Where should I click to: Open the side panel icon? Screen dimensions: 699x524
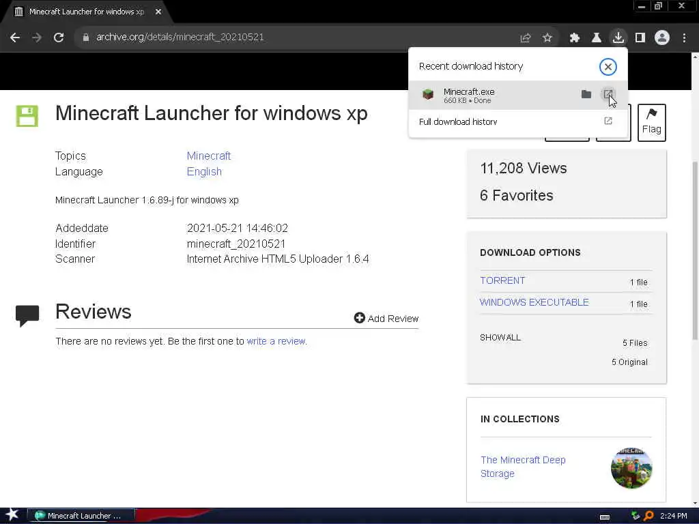click(640, 38)
